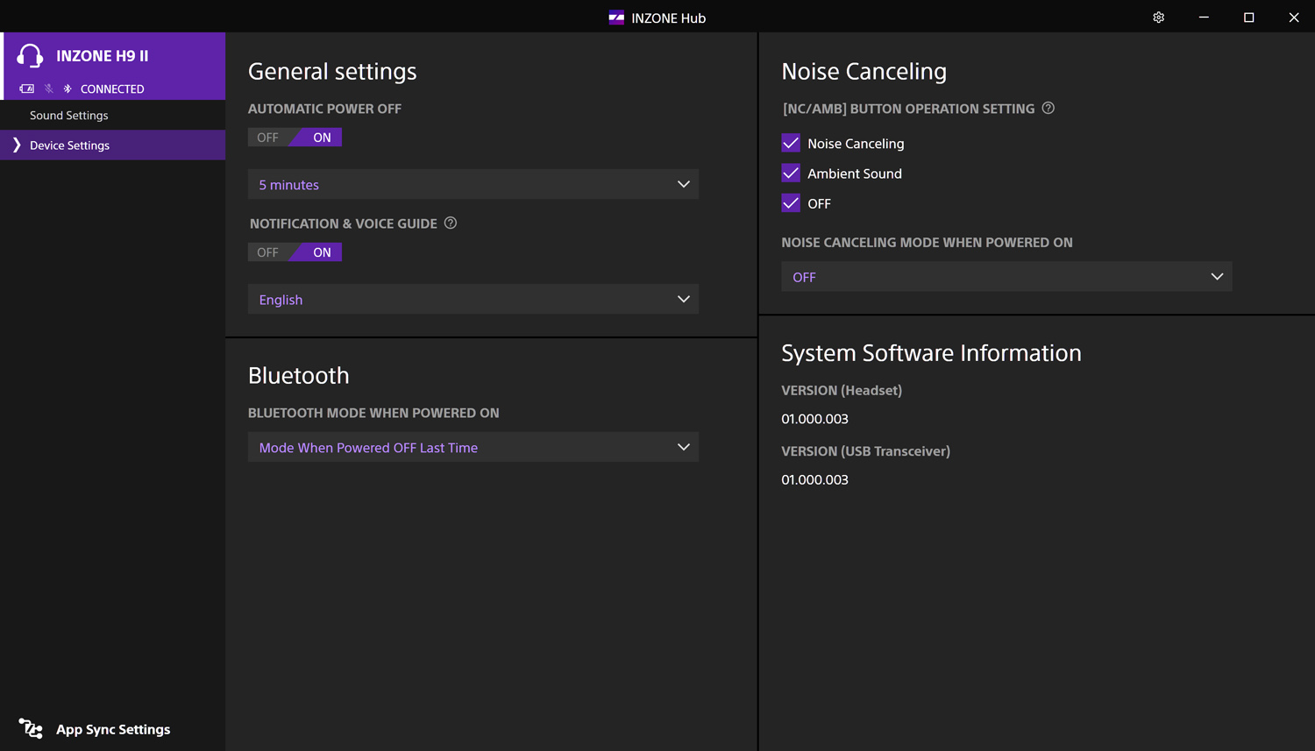The image size is (1315, 751).
Task: Open the gear settings icon in title bar
Action: click(x=1158, y=18)
